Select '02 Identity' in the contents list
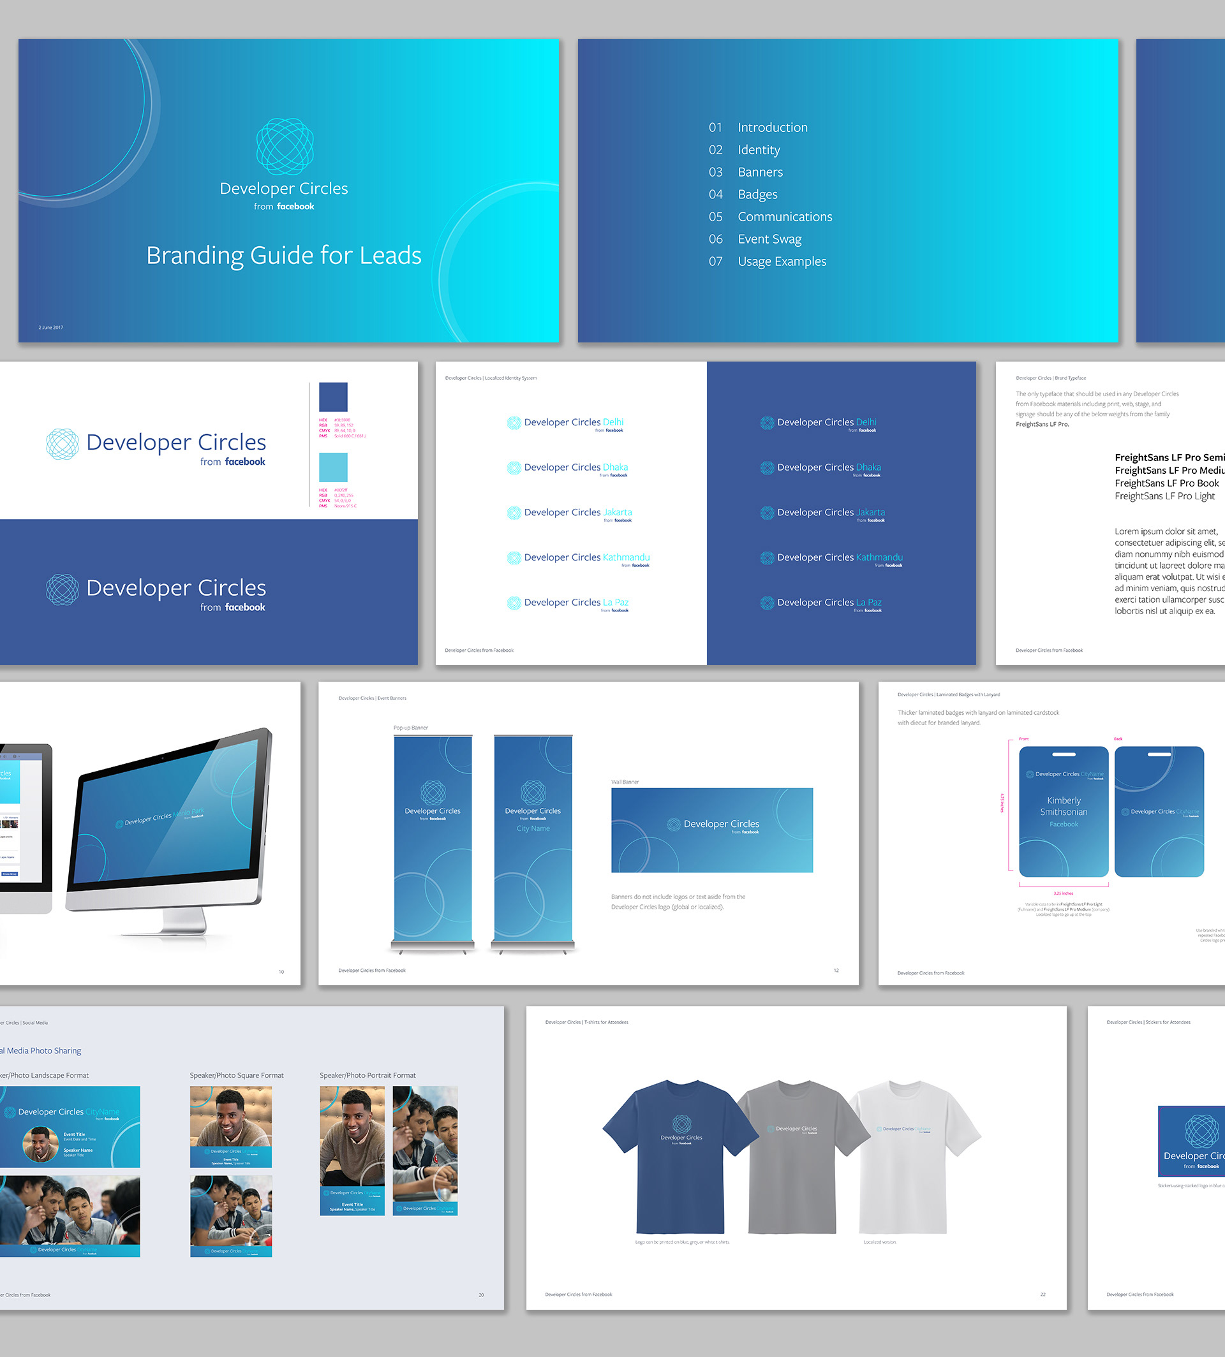This screenshot has width=1225, height=1357. [x=744, y=149]
